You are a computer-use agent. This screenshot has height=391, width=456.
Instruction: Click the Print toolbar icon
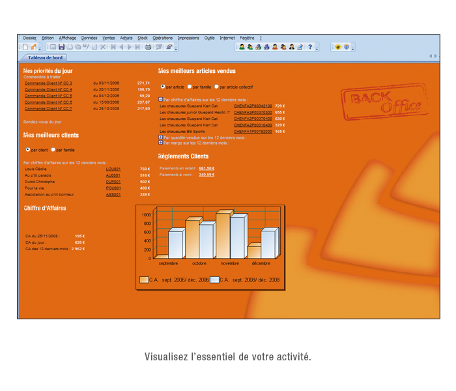point(149,47)
